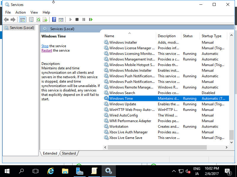
Task: Restart the service using the Restart link
Action: [47, 50]
